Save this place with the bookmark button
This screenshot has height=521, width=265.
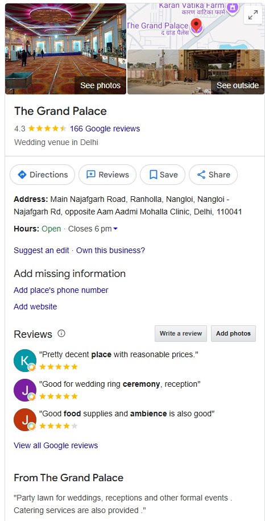coord(163,175)
